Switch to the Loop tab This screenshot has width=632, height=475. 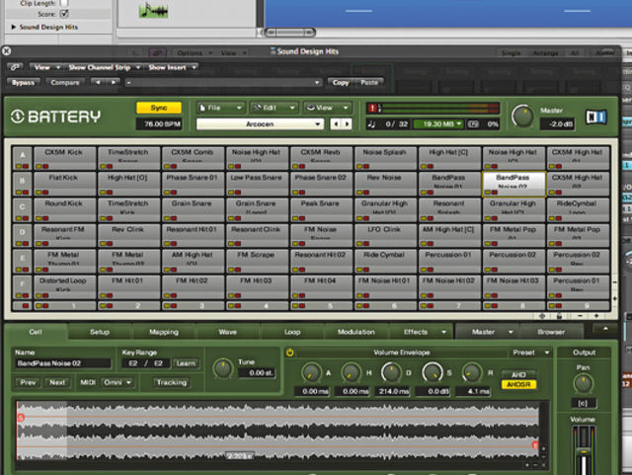point(292,332)
